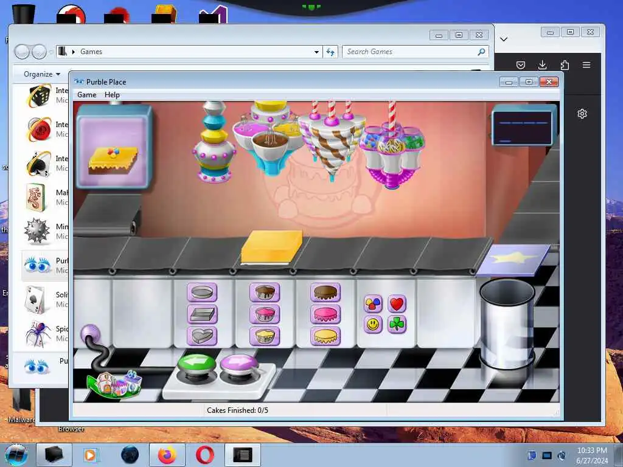Add green clover decoration
Viewport: 623px width, 467px height.
397,325
